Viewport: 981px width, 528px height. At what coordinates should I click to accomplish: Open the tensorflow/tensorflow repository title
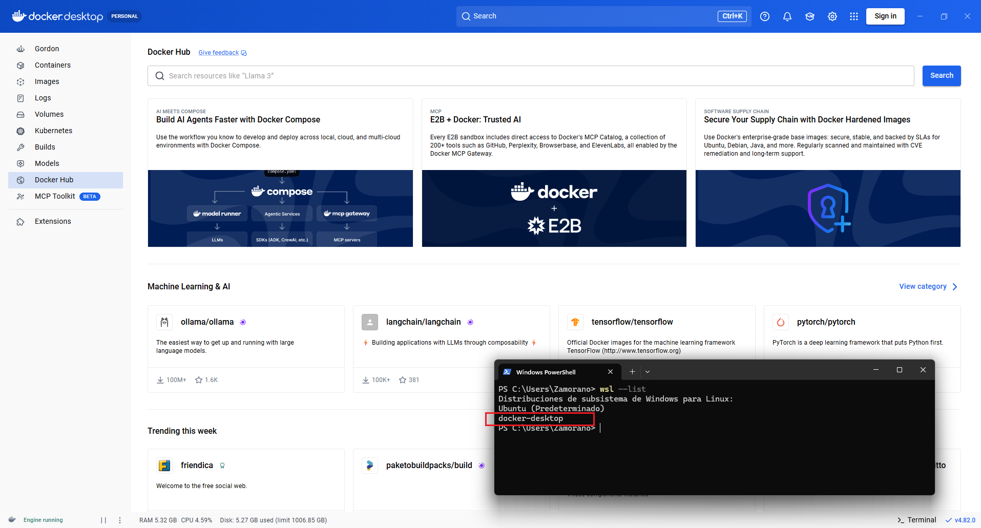(x=632, y=322)
